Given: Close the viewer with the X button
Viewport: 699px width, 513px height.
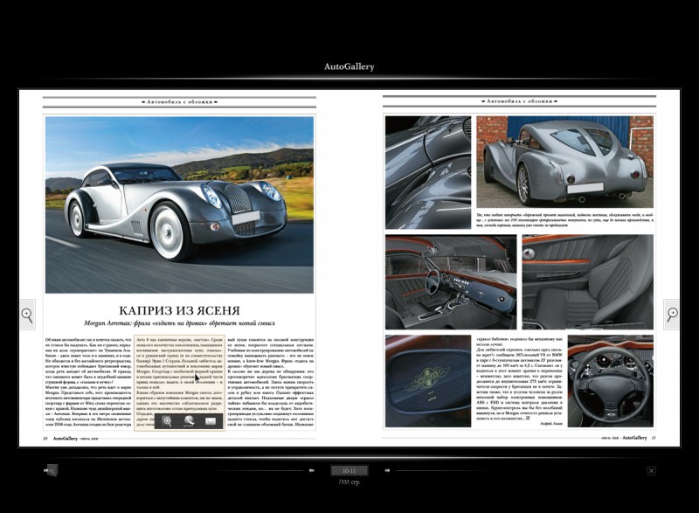Looking at the screenshot, I should point(651,471).
